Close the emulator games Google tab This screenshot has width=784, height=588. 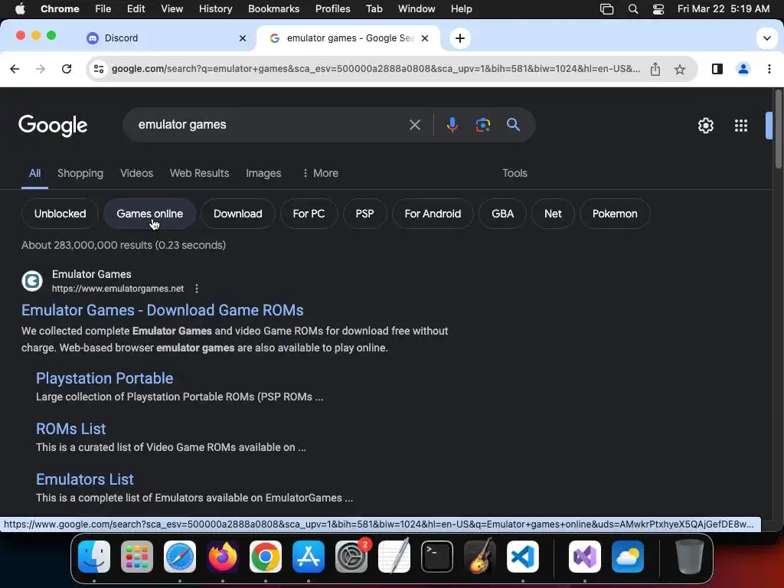point(424,38)
